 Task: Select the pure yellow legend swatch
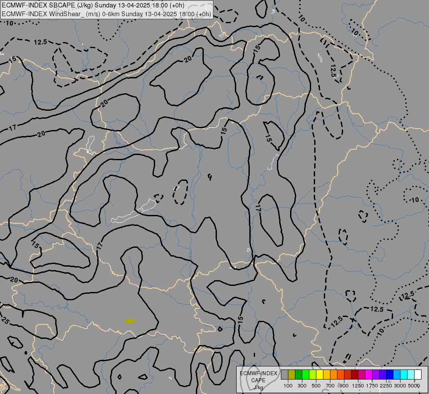pos(319,374)
